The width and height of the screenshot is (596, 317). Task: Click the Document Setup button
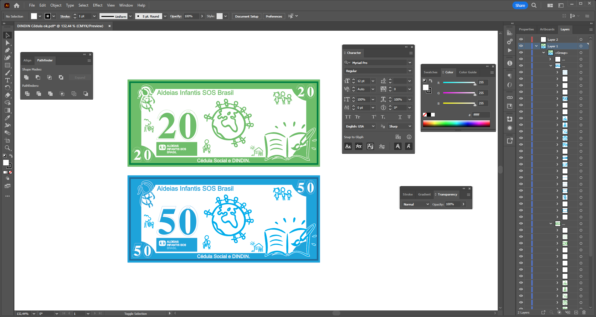(247, 16)
